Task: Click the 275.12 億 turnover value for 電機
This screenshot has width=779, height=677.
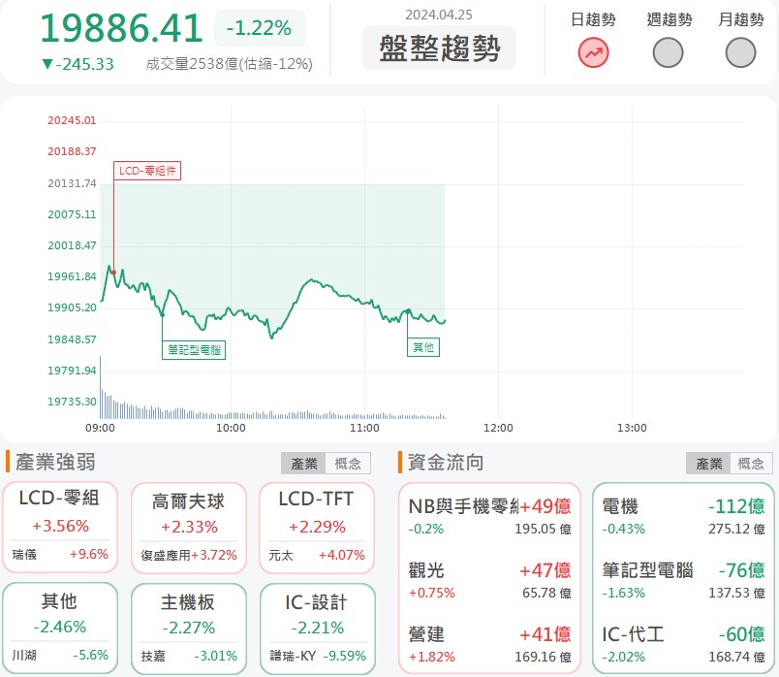Action: click(736, 529)
